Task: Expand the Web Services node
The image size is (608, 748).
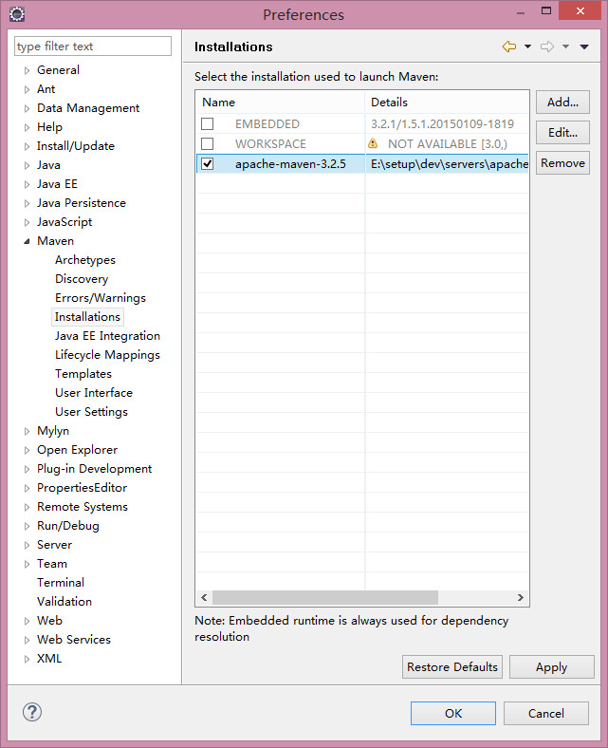Action: pyautogui.click(x=27, y=640)
